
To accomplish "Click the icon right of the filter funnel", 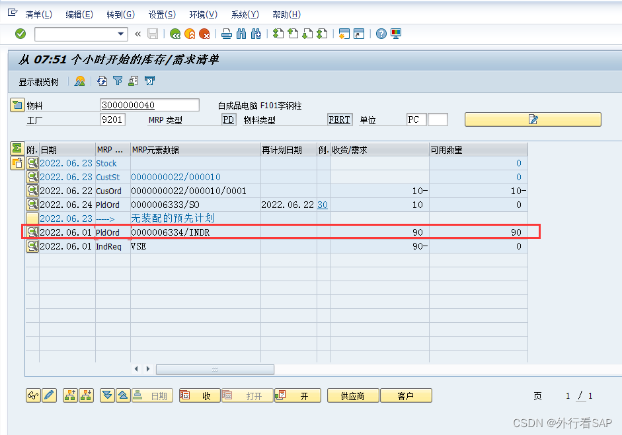I will tap(134, 81).
